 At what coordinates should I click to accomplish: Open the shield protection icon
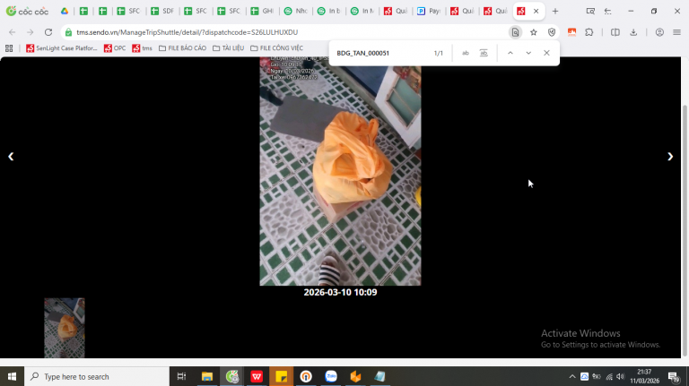click(x=552, y=32)
